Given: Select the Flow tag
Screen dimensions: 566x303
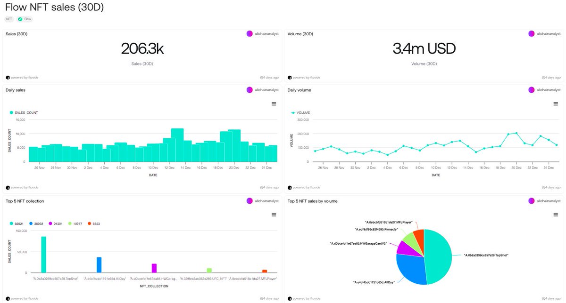Looking at the screenshot, I should click(25, 19).
